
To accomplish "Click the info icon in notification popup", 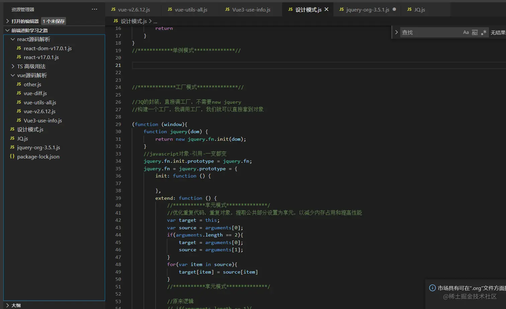I will [x=432, y=288].
